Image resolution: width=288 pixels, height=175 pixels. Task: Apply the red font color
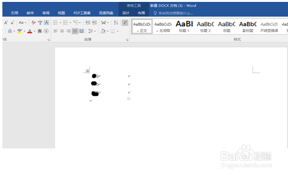pos(30,31)
